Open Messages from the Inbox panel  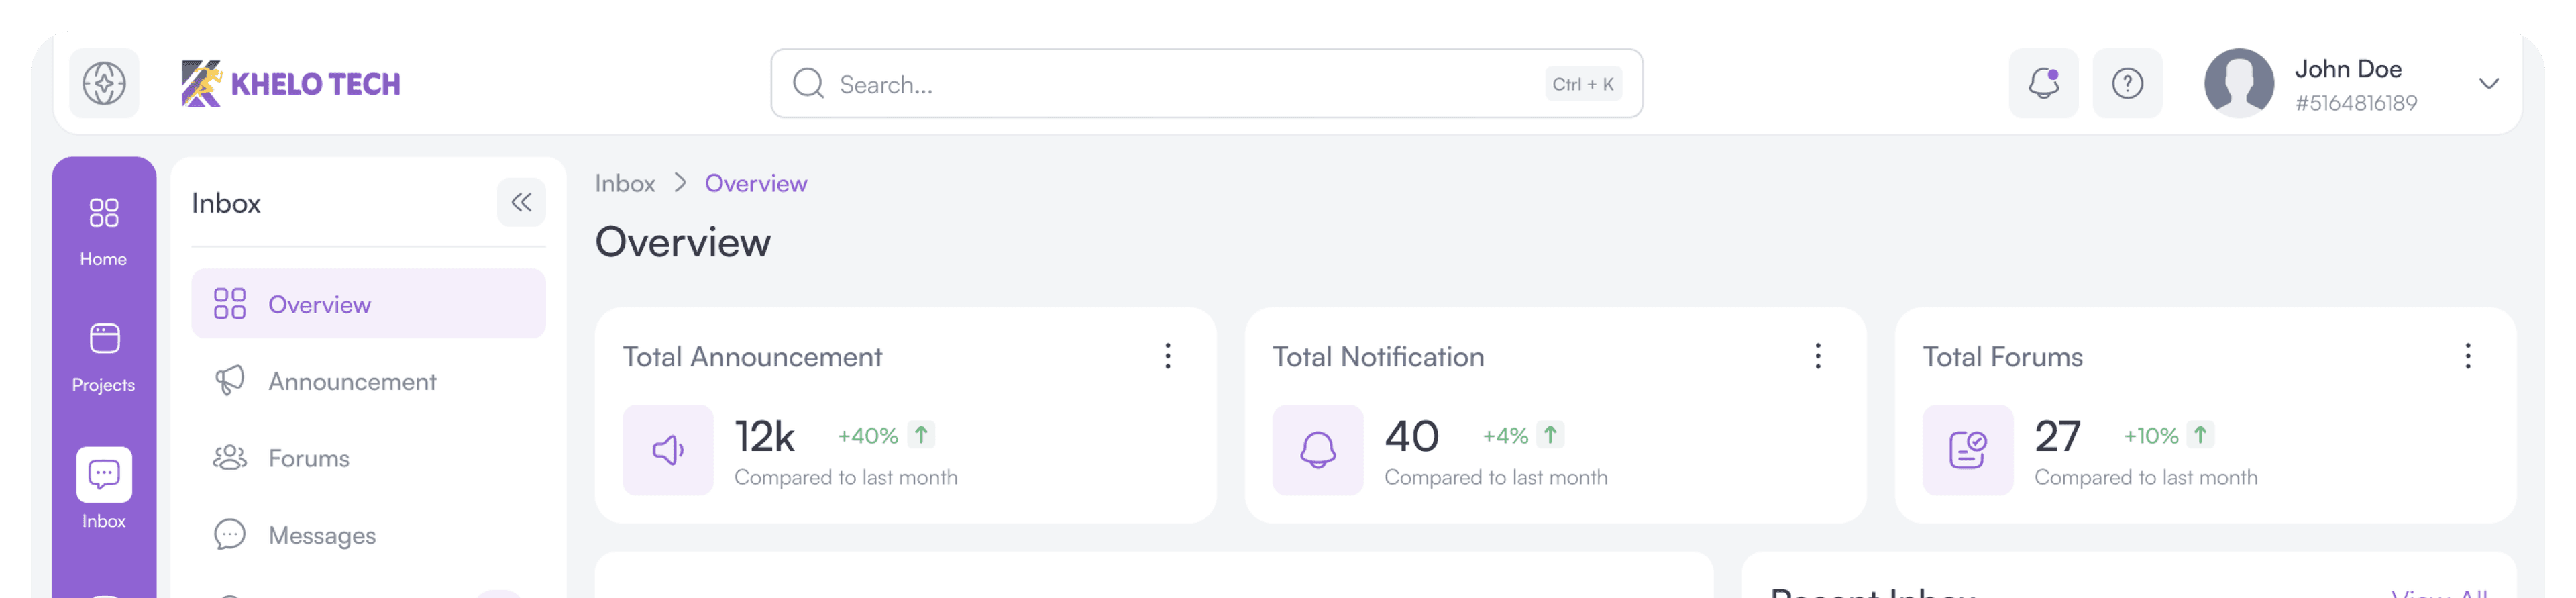(x=321, y=535)
